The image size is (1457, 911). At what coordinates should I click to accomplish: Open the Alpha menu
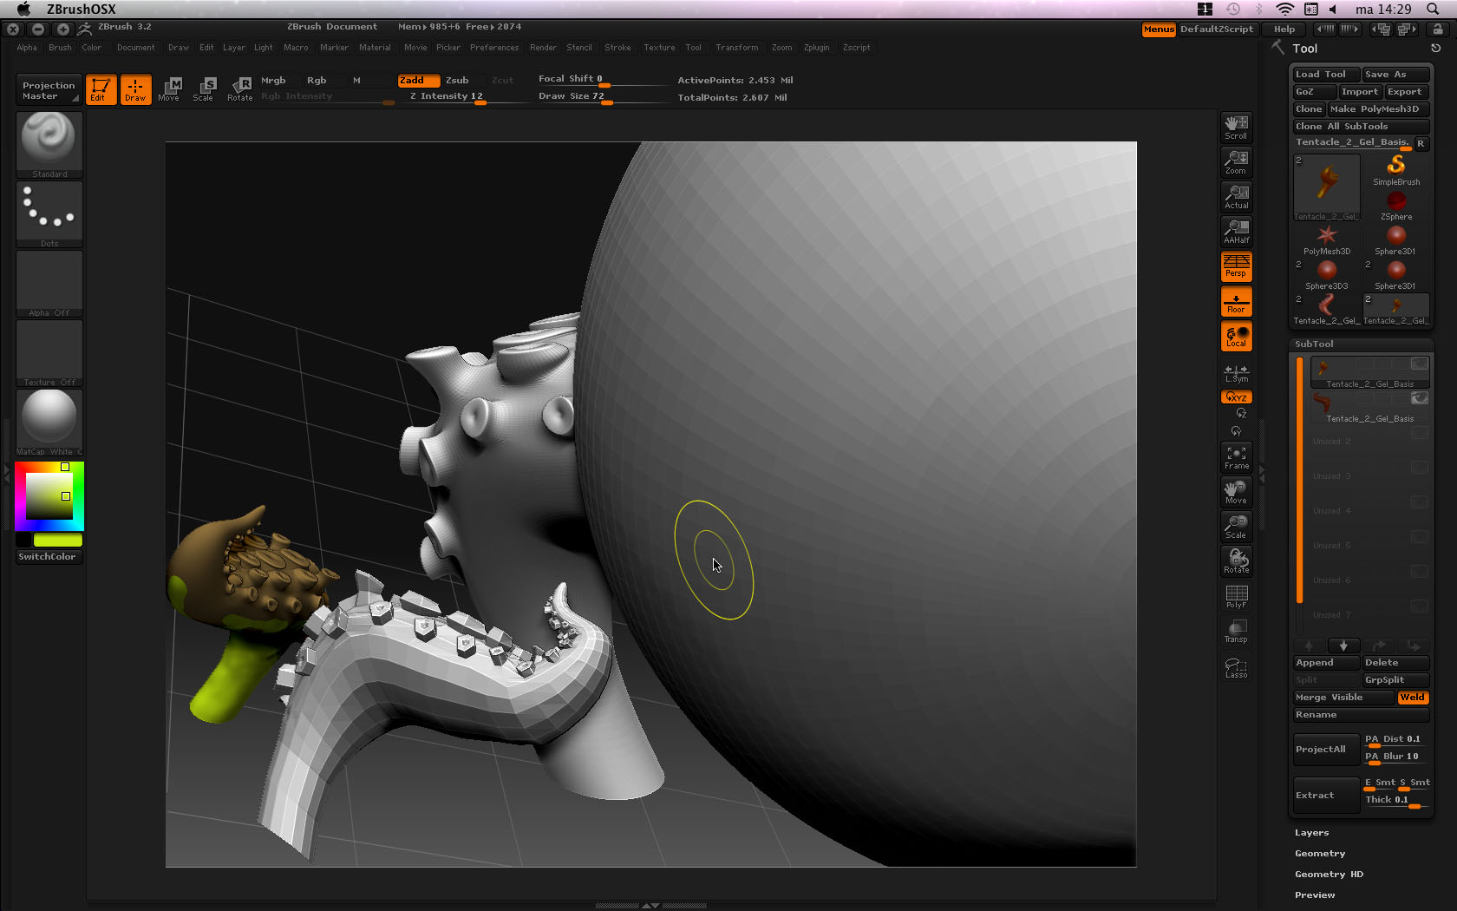coord(27,48)
